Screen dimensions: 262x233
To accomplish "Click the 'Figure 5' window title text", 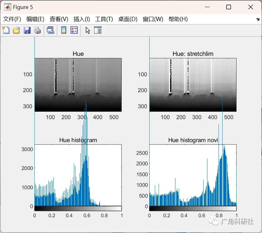I will click(x=23, y=7).
